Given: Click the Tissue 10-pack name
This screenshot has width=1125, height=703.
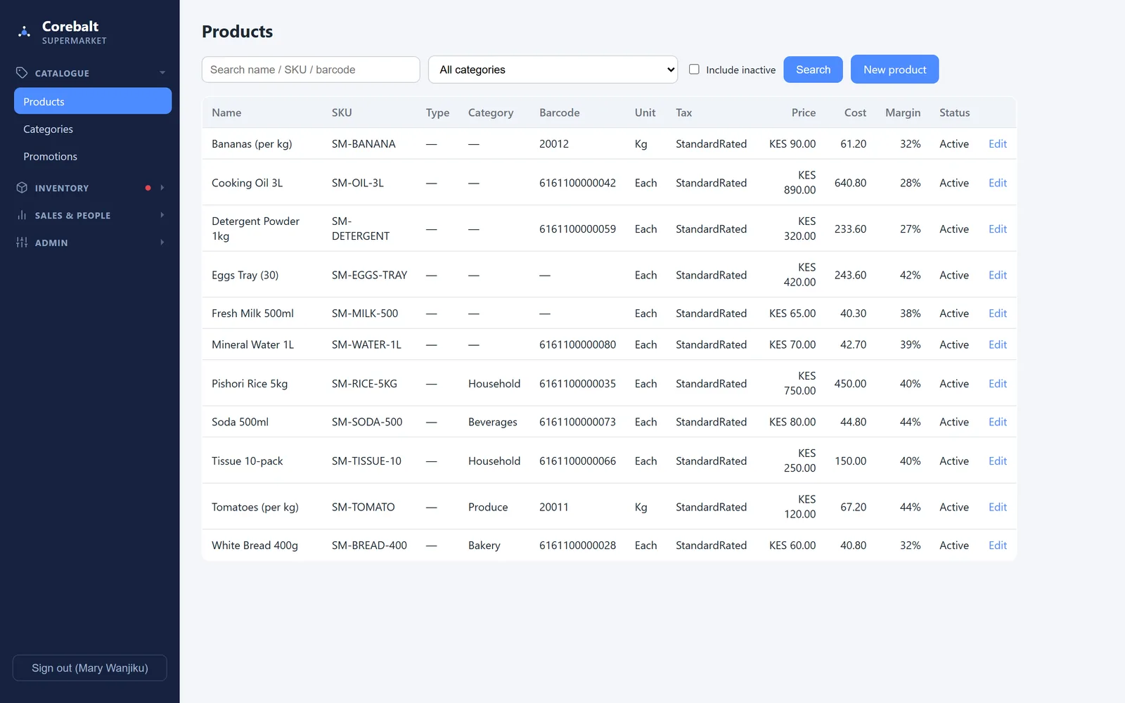Looking at the screenshot, I should click(247, 461).
